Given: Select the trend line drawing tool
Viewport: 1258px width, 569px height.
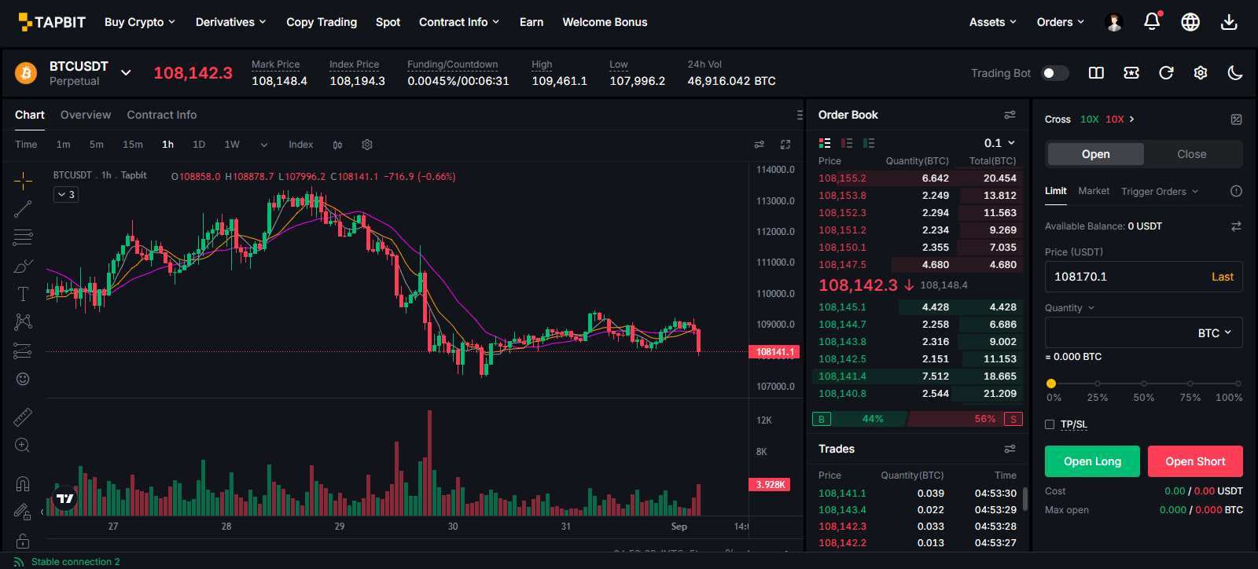Looking at the screenshot, I should pyautogui.click(x=23, y=209).
